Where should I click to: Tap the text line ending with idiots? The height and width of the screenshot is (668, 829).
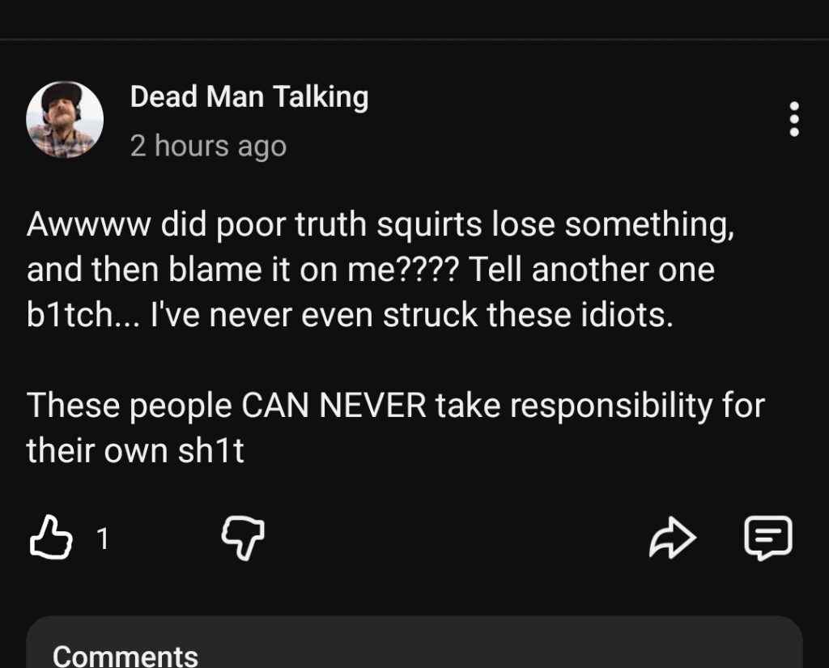pos(350,315)
